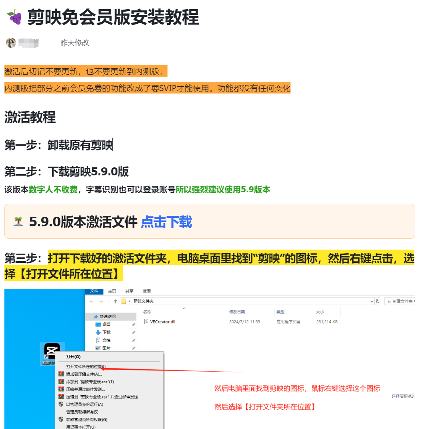Sort files by the 大小 column header
Image resolution: width=446 pixels, height=429 pixels.
(x=320, y=312)
